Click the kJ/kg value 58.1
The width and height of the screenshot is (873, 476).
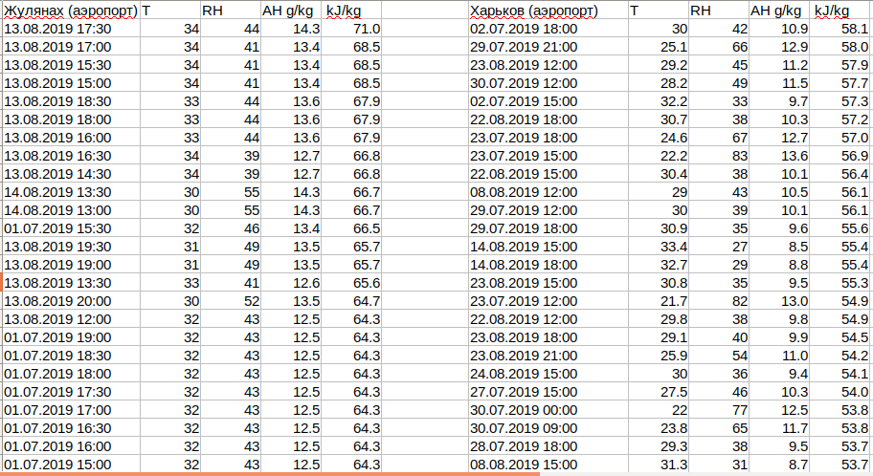839,29
